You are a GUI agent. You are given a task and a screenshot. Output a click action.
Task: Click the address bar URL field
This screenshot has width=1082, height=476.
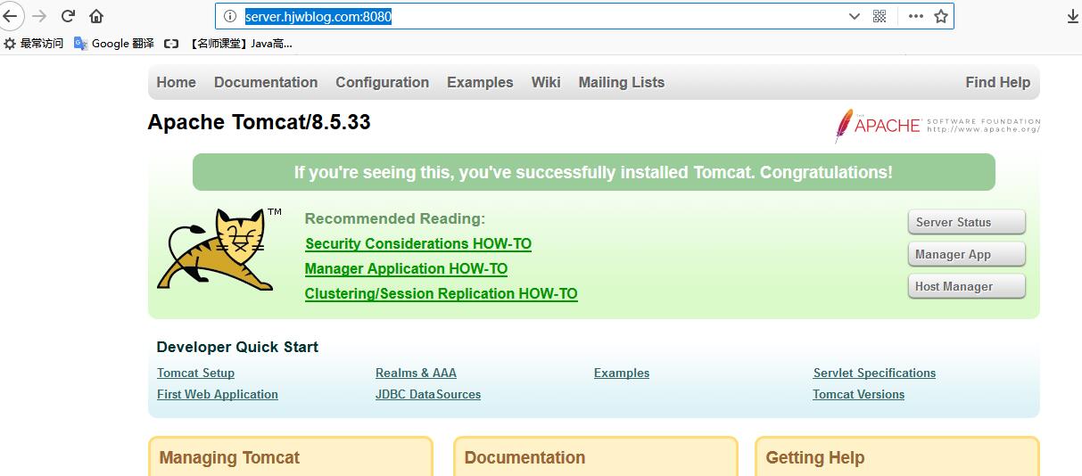coord(542,16)
